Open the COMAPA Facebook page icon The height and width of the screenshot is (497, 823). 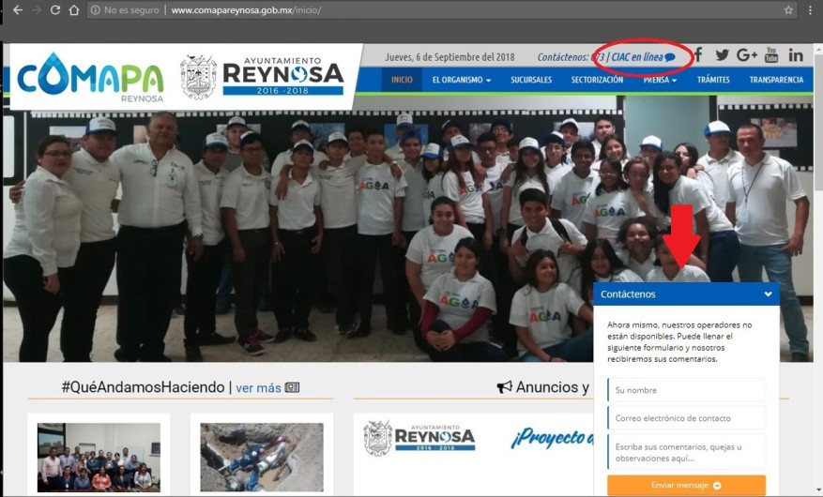[698, 55]
